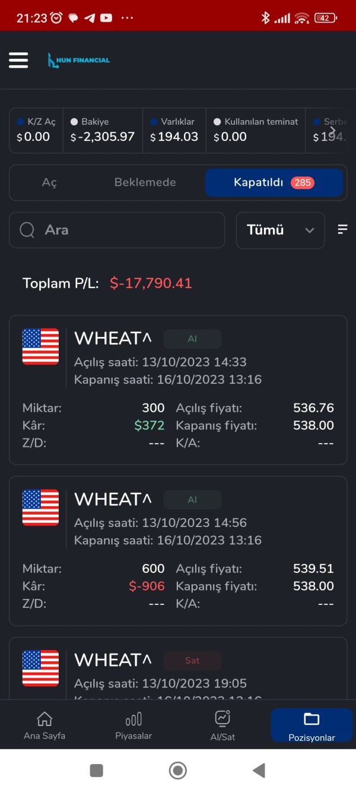Select Pozisyonlar folder icon
The width and height of the screenshot is (356, 792).
[311, 719]
